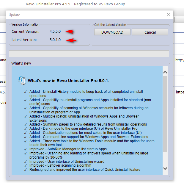Click the scroll up arrow in What's new
The height and width of the screenshot is (183, 184).
tap(165, 72)
